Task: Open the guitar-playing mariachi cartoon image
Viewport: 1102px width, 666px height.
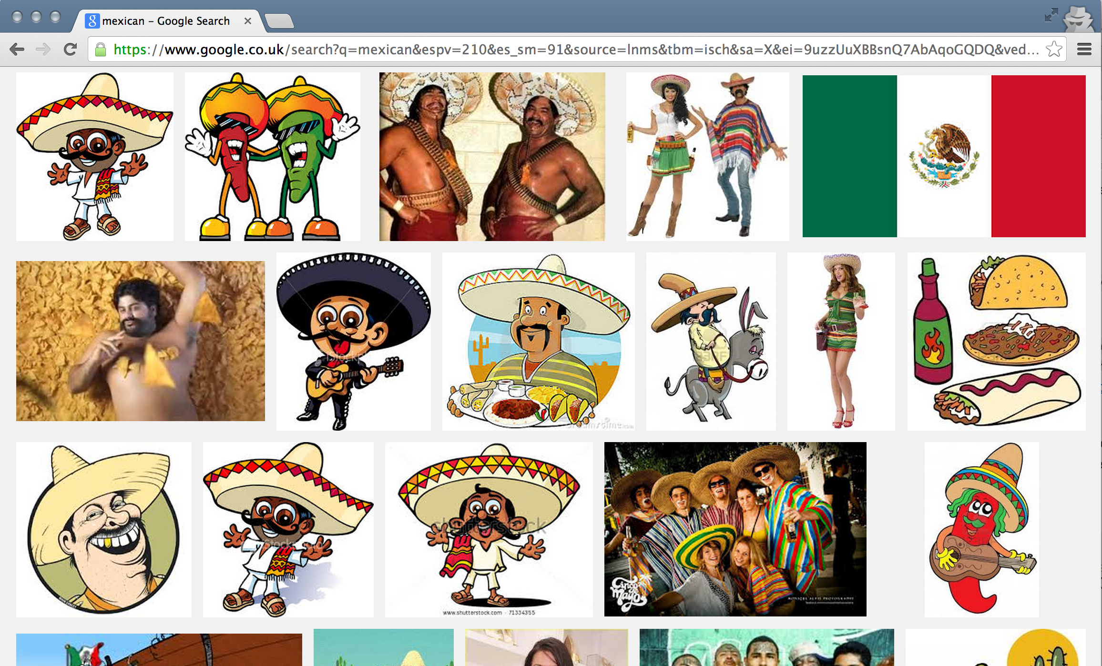Action: point(353,341)
